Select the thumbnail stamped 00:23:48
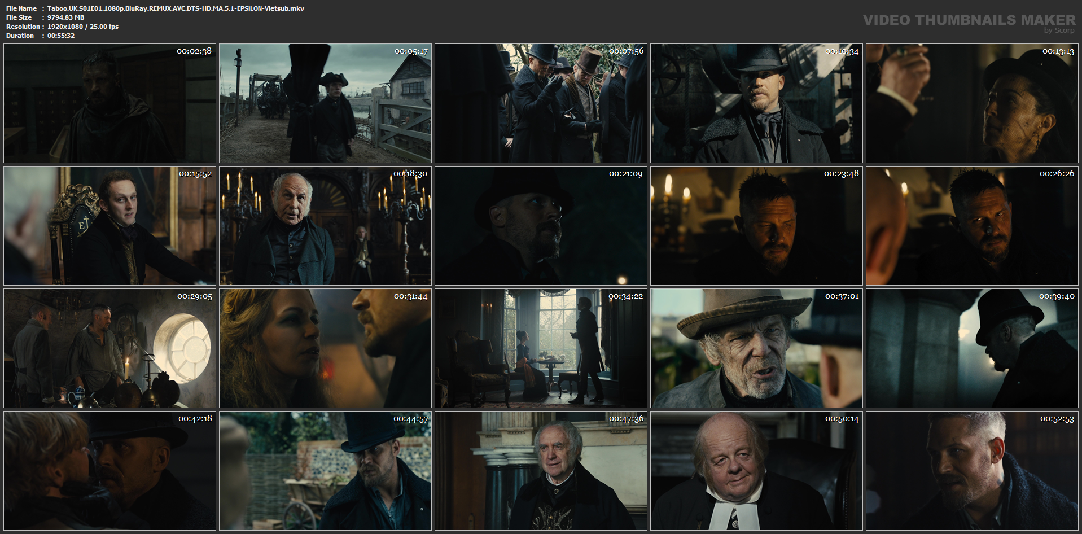This screenshot has width=1082, height=534. point(757,226)
